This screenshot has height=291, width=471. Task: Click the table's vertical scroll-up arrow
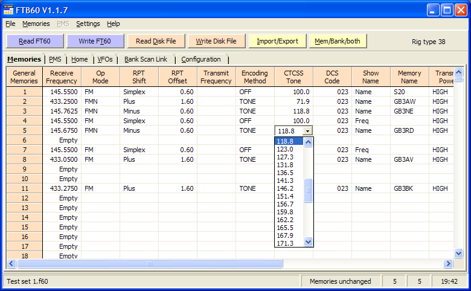[x=459, y=72]
